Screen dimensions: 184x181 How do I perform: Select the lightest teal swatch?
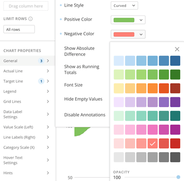(119, 116)
